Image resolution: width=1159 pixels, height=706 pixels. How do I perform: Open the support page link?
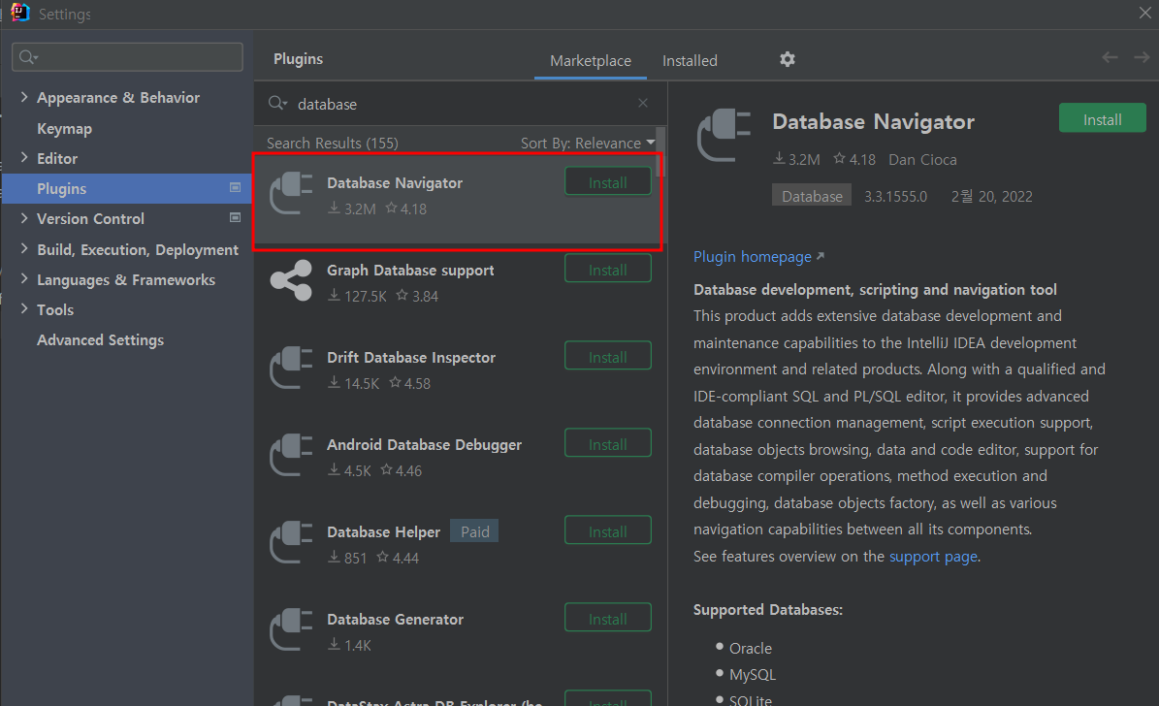click(x=933, y=556)
